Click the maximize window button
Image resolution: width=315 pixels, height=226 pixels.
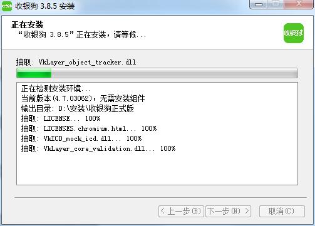tap(276, 4)
